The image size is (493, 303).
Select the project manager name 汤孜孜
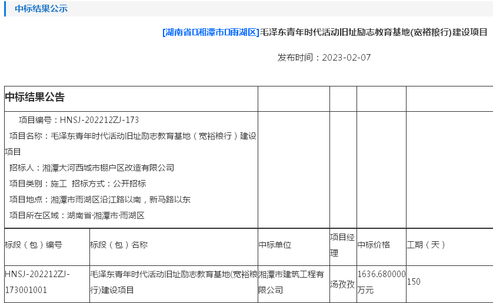click(x=342, y=284)
